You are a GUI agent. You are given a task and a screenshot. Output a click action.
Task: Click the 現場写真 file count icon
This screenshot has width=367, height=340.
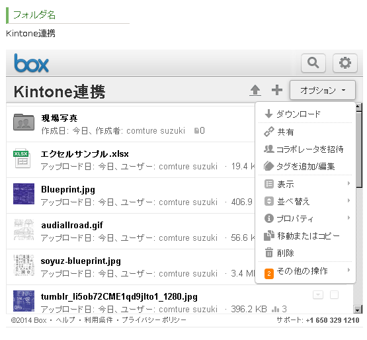pos(197,130)
